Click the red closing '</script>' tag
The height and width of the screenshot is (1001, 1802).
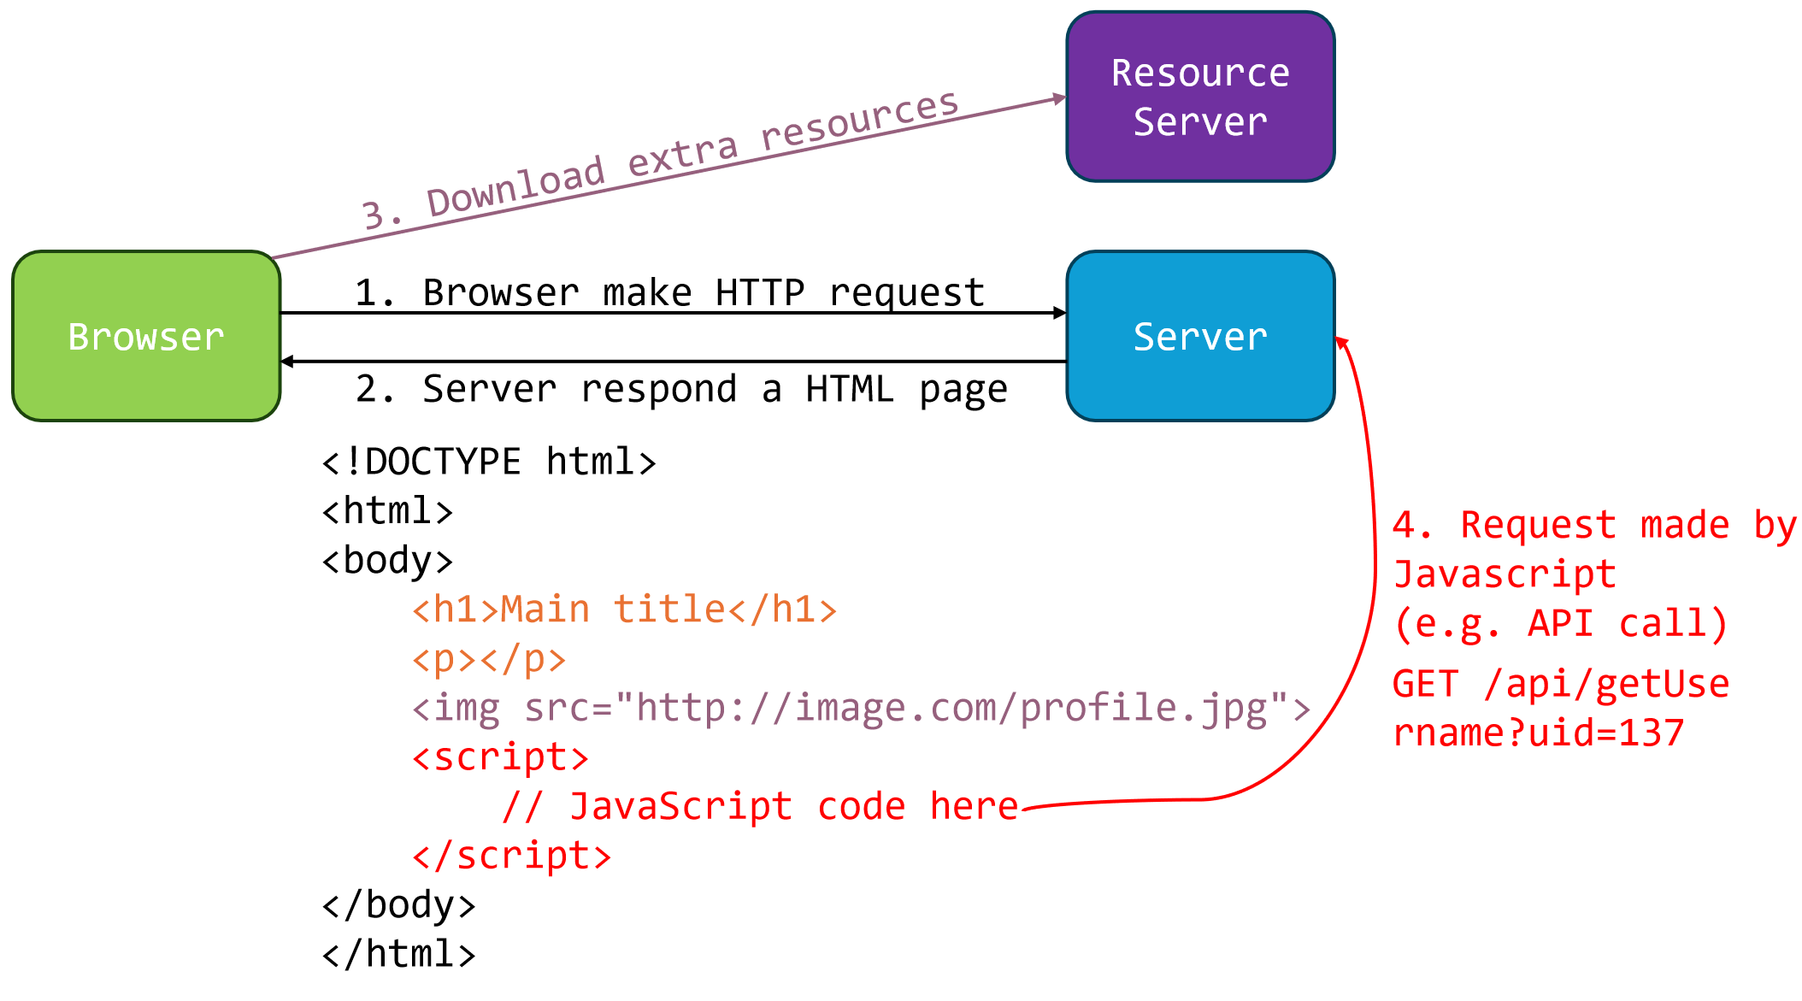[x=511, y=857]
